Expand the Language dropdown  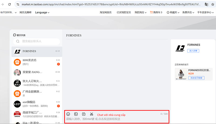(x=42, y=12)
